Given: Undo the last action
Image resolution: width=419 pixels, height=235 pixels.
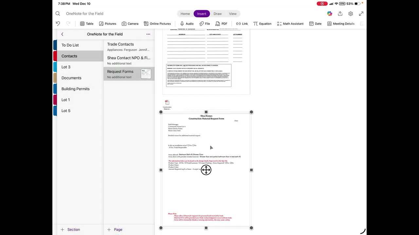Looking at the screenshot, I should [58, 23].
